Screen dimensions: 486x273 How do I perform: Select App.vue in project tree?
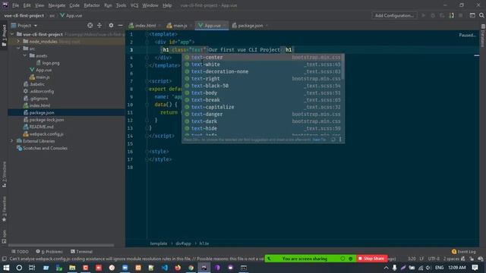click(x=41, y=70)
